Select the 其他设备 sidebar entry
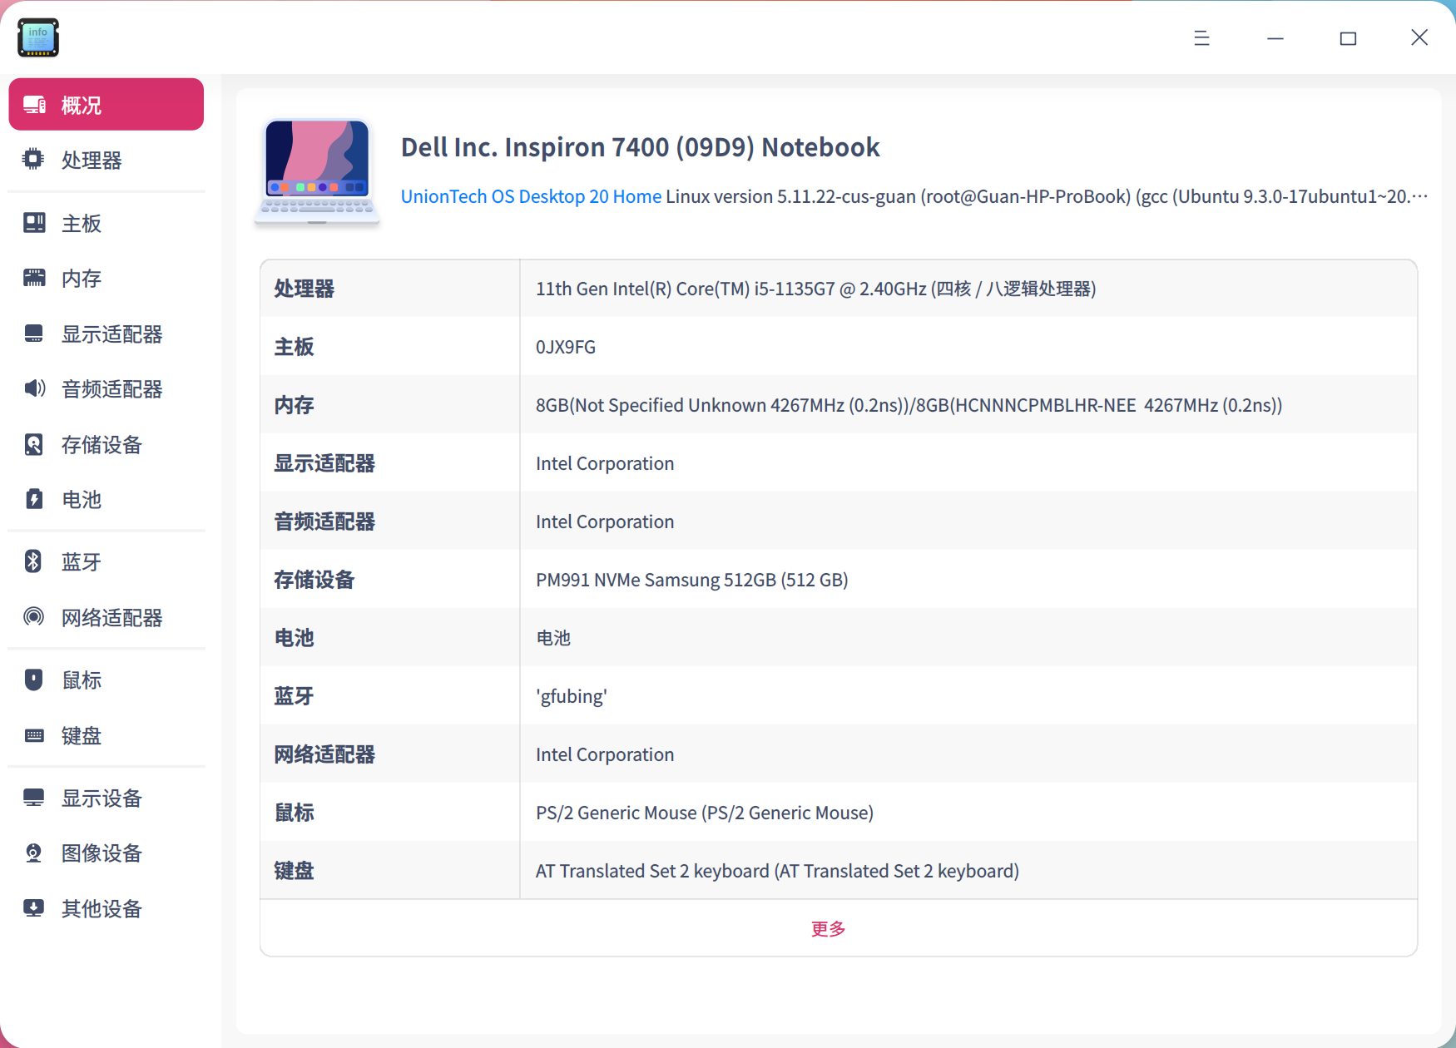Image resolution: width=1456 pixels, height=1048 pixels. (x=106, y=908)
